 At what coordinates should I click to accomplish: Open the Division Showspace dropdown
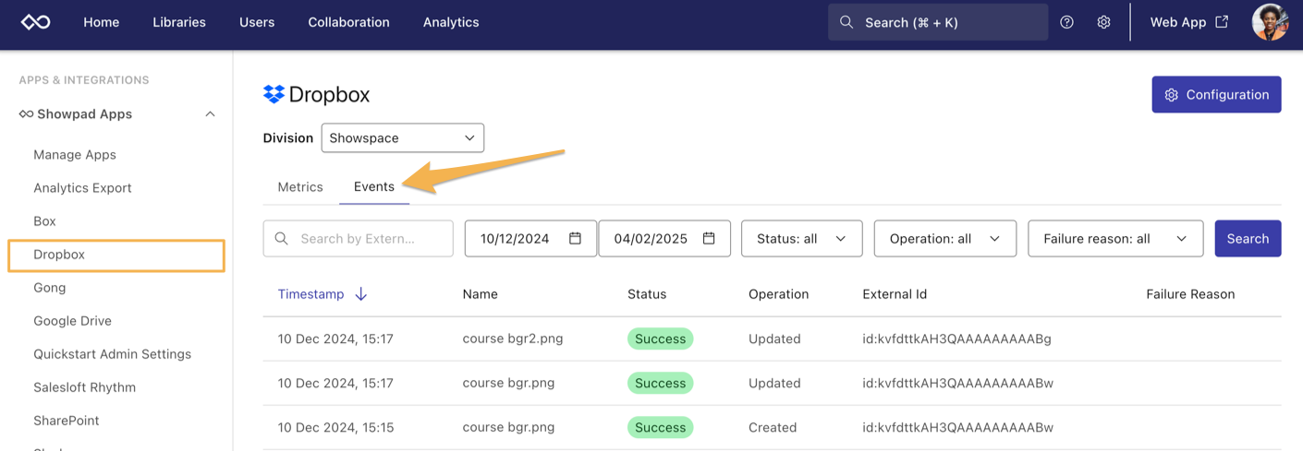tap(402, 138)
